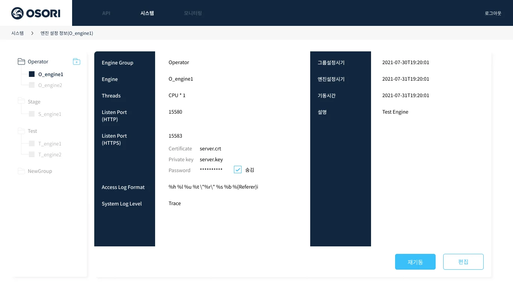Click the O_engine1 square icon
Viewport: 513px width, 288px height.
(32, 74)
